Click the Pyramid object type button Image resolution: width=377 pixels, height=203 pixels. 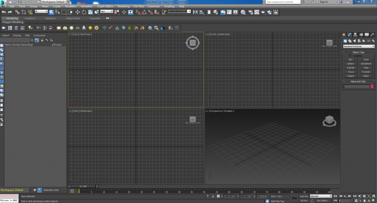366,72
